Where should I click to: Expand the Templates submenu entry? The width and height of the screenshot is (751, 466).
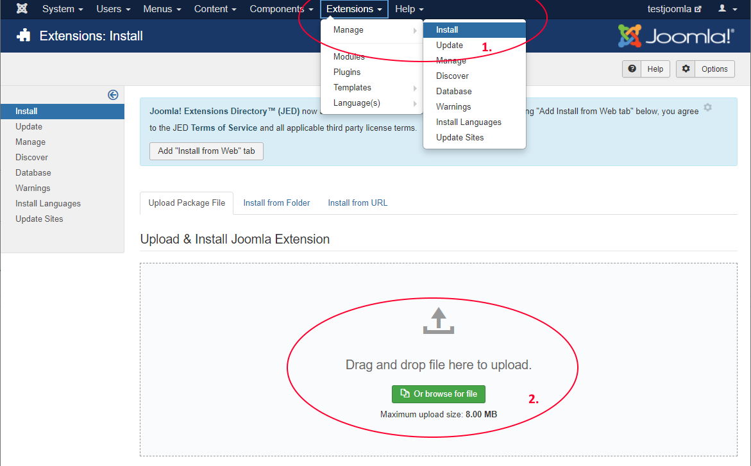point(353,88)
